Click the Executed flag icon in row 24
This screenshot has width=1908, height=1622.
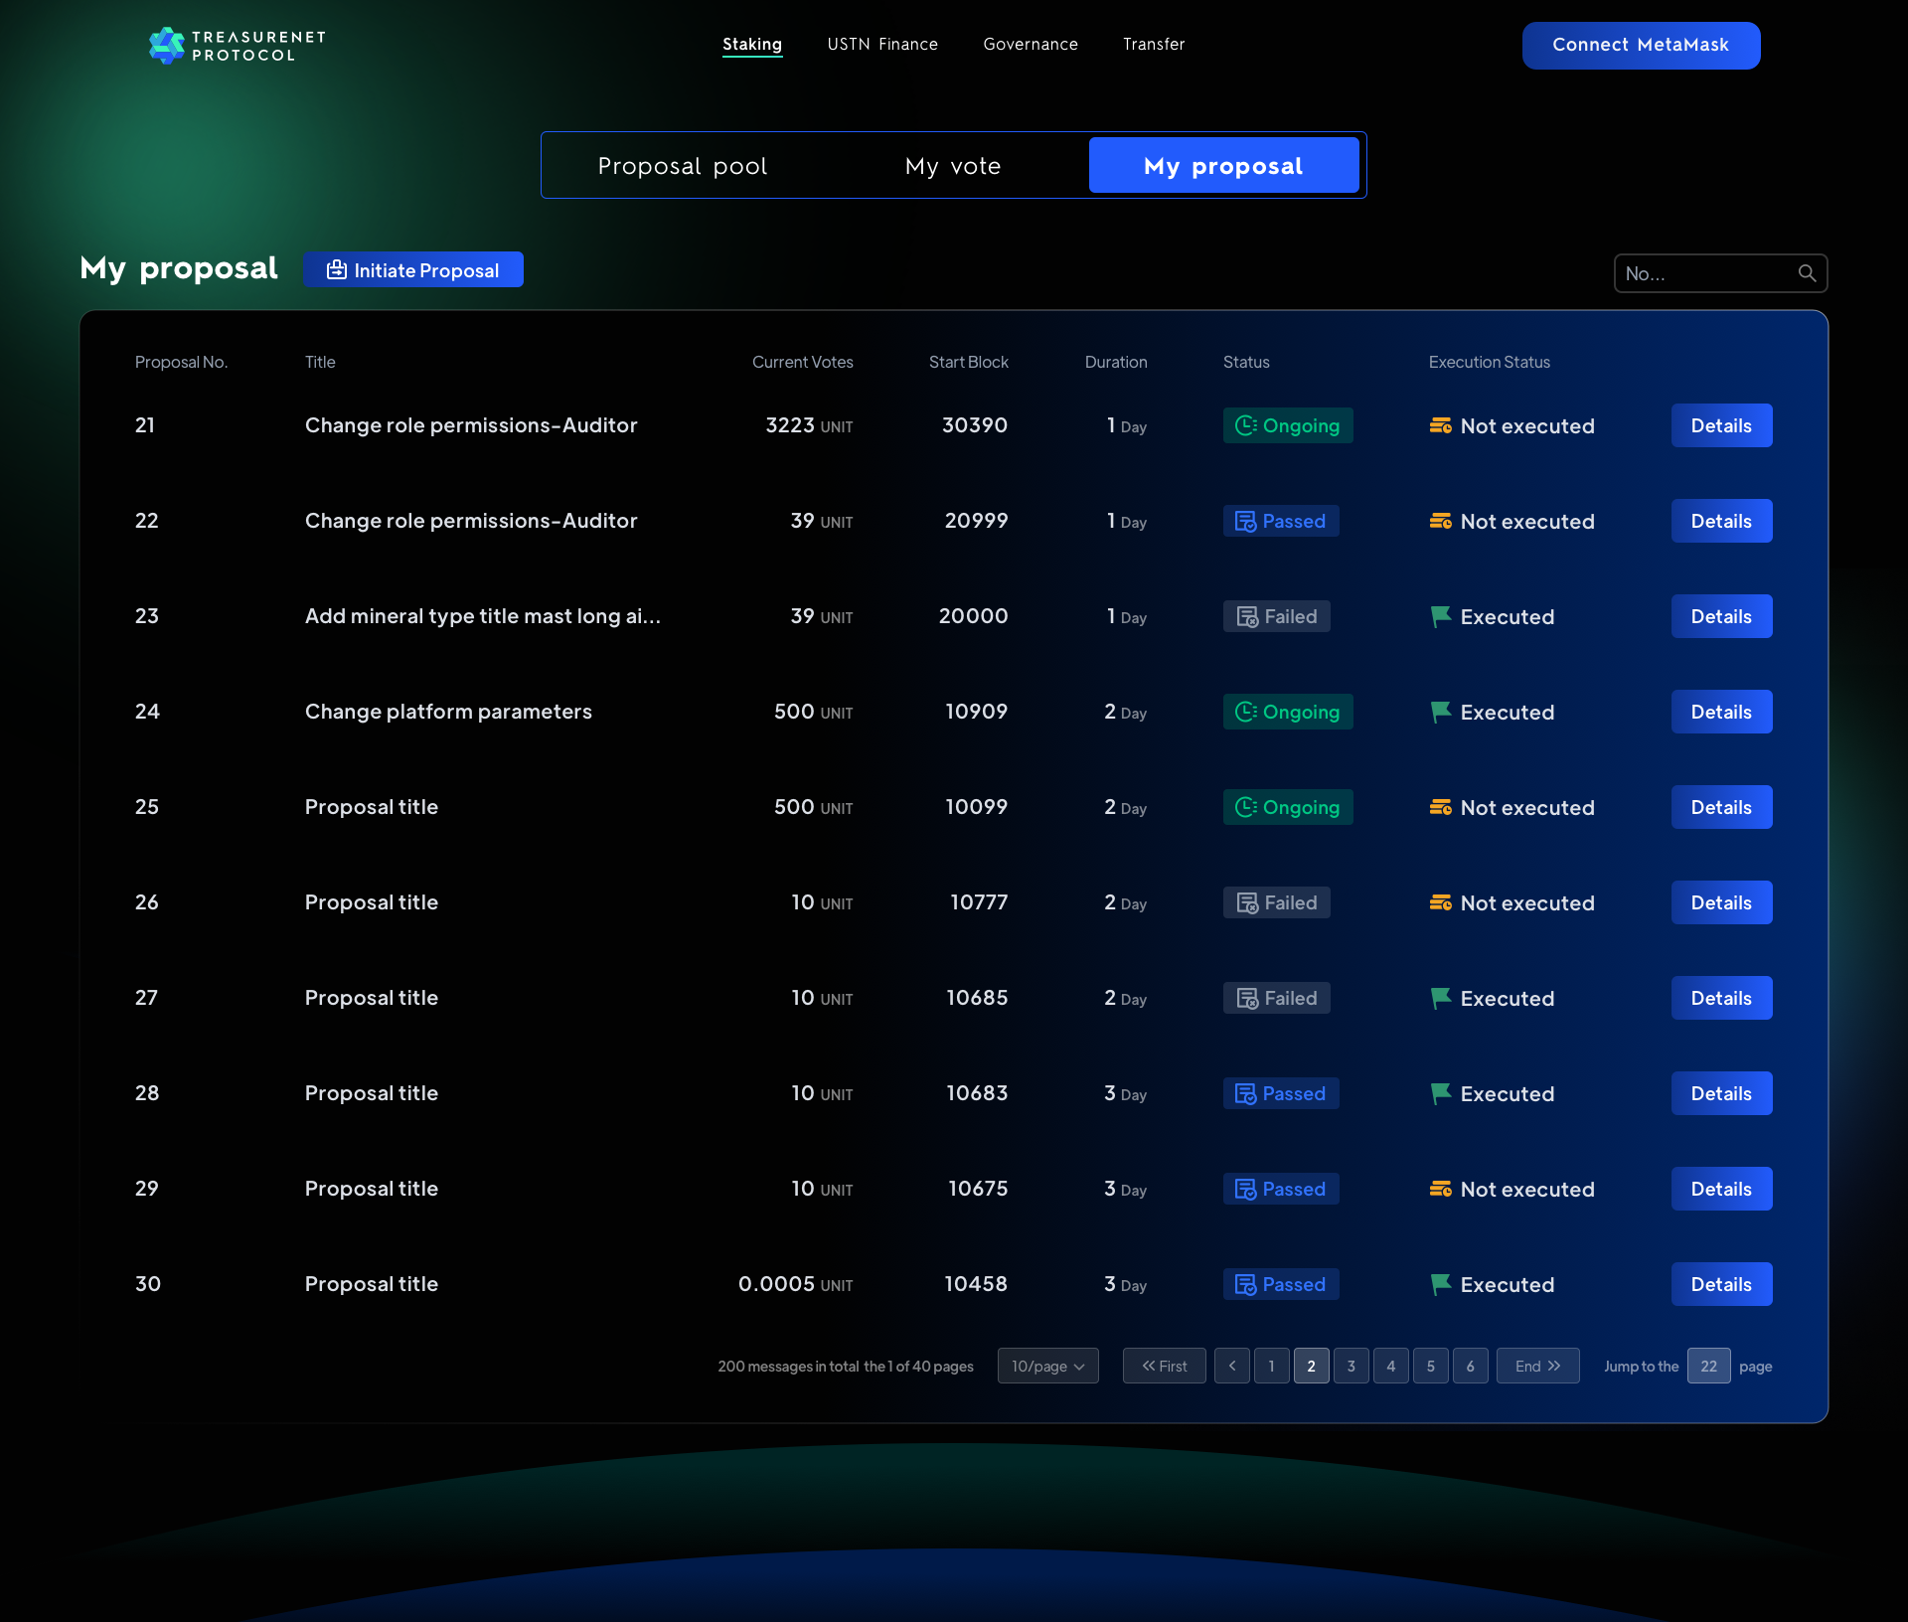point(1441,712)
